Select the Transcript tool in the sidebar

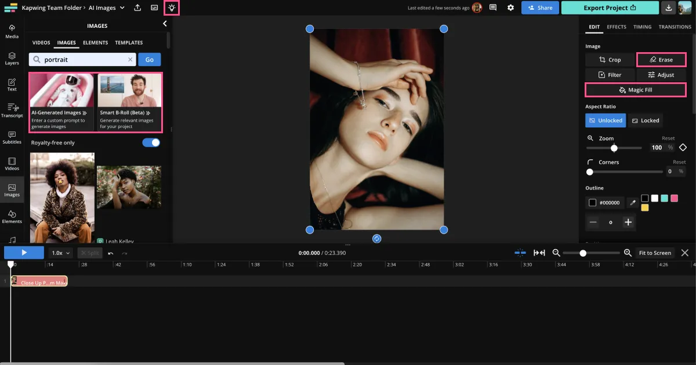(12, 110)
